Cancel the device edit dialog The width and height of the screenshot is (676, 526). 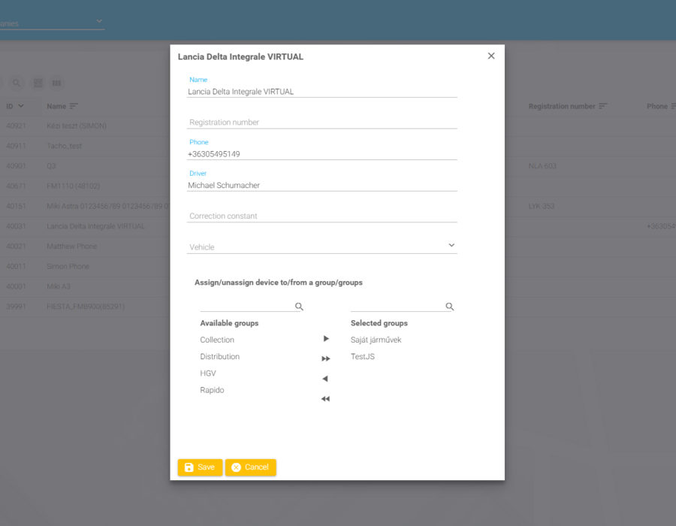[x=250, y=467]
